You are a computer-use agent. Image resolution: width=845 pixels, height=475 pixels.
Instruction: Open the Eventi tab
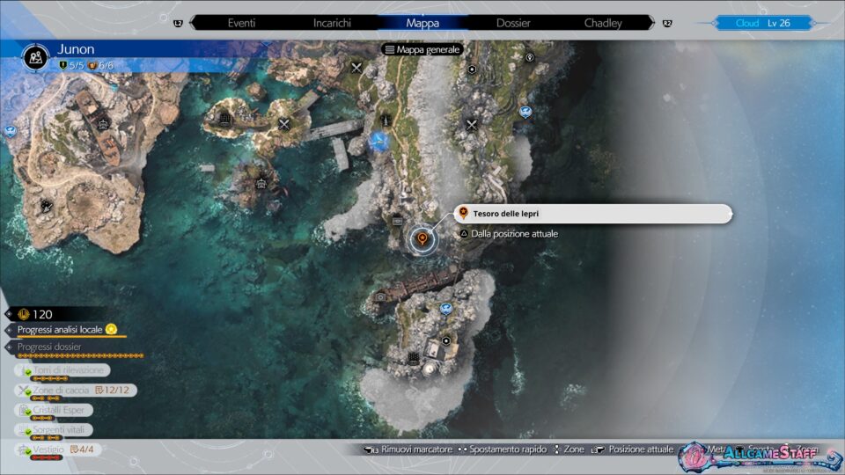pyautogui.click(x=241, y=23)
